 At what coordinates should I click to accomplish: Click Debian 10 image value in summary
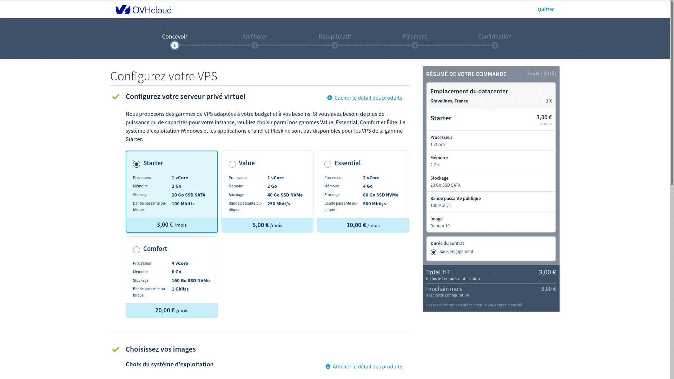(440, 226)
